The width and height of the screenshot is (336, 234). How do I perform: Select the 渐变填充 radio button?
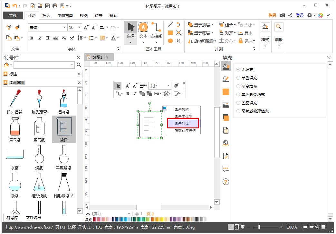(x=238, y=86)
